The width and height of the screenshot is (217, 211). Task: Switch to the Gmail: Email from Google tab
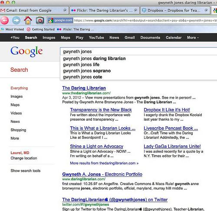(34, 10)
